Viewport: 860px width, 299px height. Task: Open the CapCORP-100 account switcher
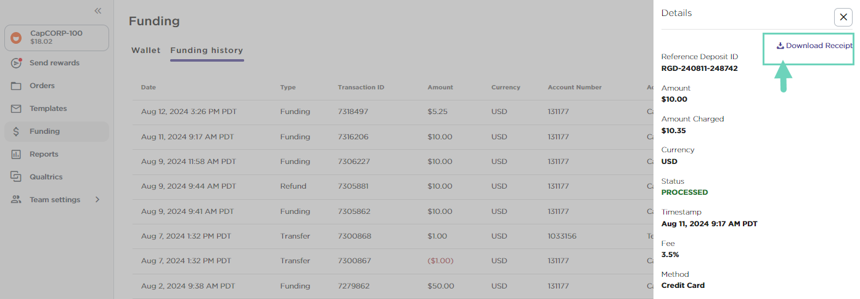(57, 38)
